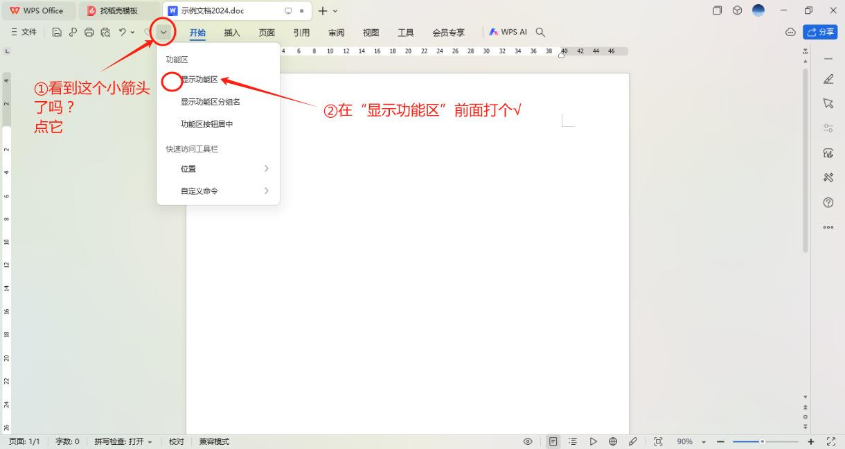Image resolution: width=845 pixels, height=449 pixels.
Task: Click 页面: 1/1 in status bar
Action: tap(24, 441)
